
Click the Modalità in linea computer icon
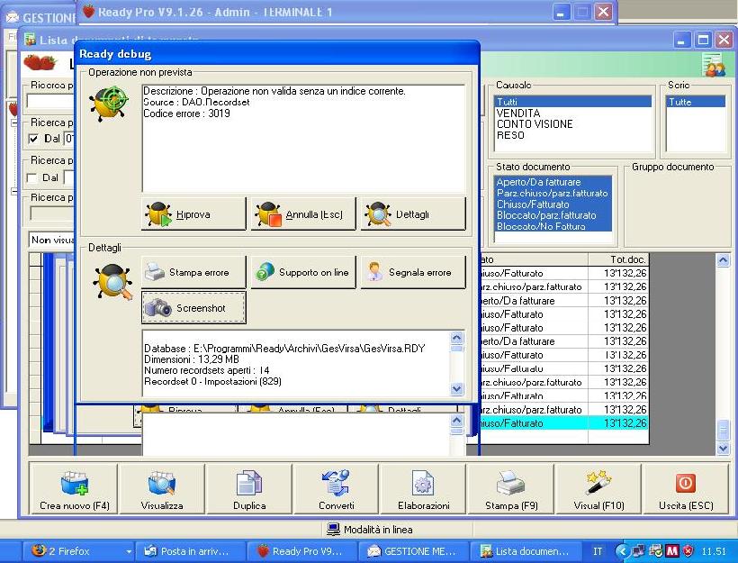pyautogui.click(x=333, y=529)
